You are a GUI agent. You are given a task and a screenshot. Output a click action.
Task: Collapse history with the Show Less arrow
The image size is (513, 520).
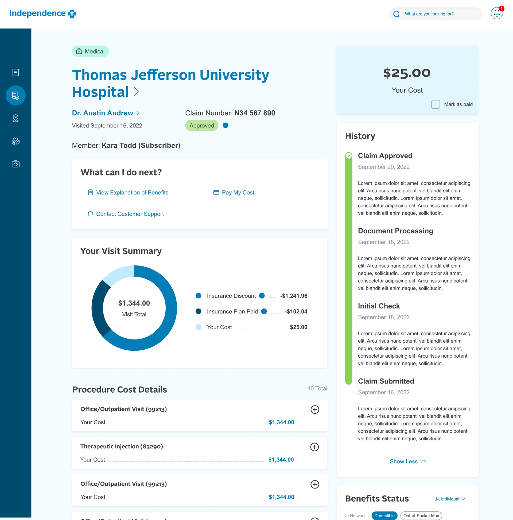(x=423, y=461)
